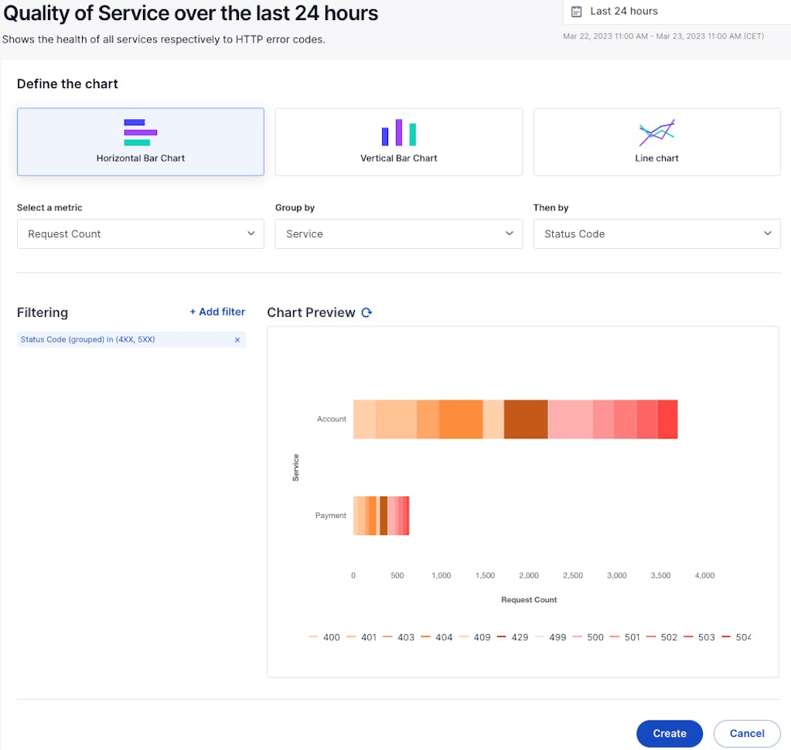This screenshot has width=791, height=750.
Task: Click the dark brown segment in Account bar
Action: click(x=526, y=419)
